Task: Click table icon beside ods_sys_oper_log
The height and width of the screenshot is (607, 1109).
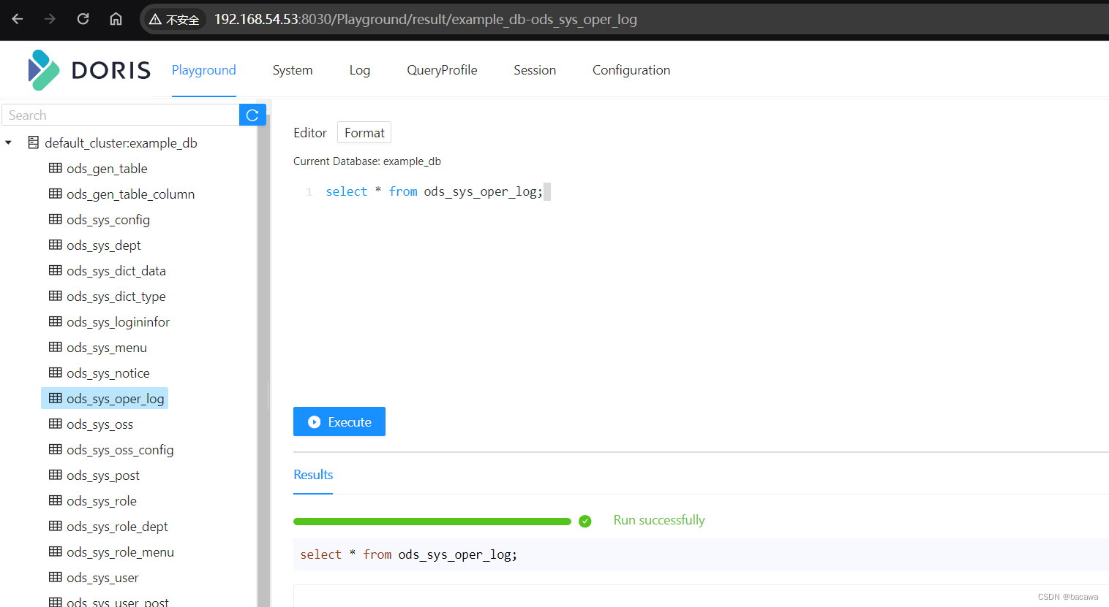Action: 56,398
